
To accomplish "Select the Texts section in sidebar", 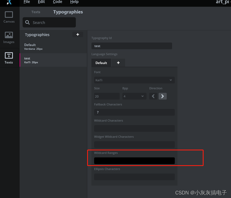I will point(9,58).
